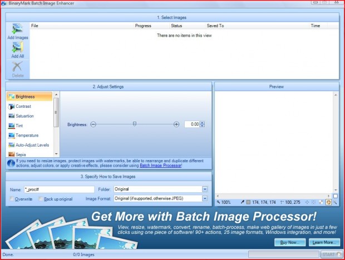
Task: Click the gray color swatch beside 174 values
Action: click(248, 202)
